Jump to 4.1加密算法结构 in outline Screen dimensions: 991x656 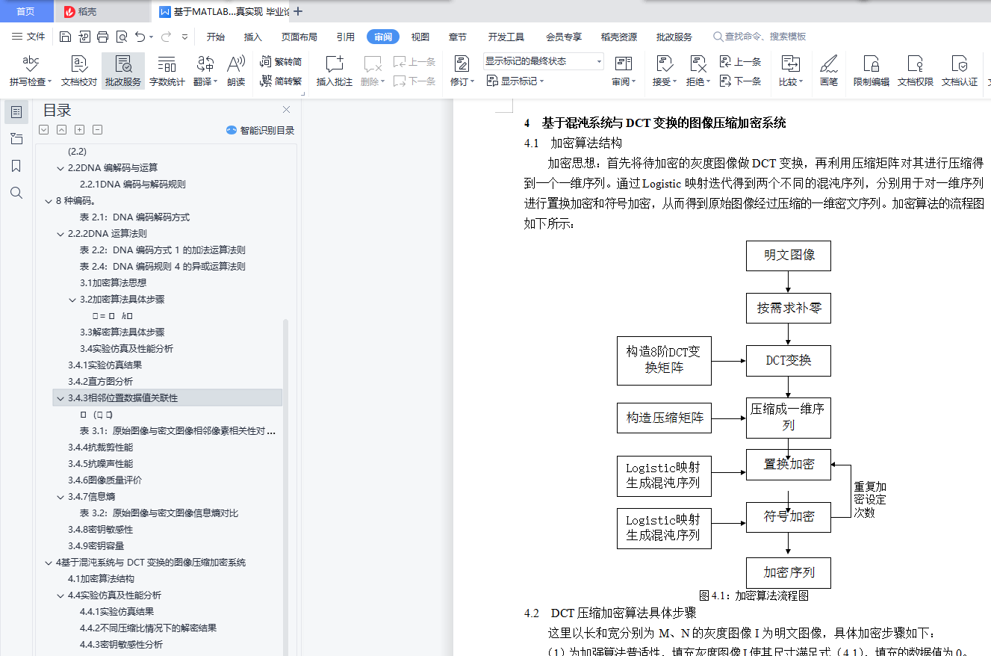click(101, 579)
